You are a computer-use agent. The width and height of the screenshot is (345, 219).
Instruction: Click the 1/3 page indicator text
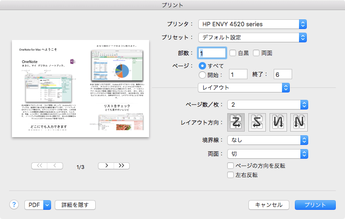pos(80,167)
